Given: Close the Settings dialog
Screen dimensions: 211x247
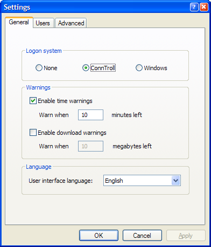Looking at the screenshot, I should click(x=204, y=7).
